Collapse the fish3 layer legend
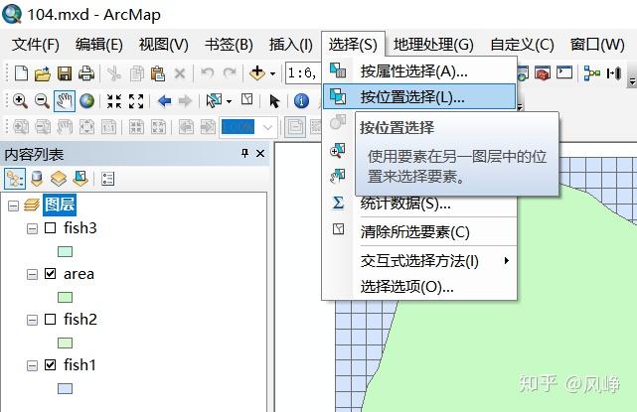Viewport: 637px width, 412px height. [x=32, y=229]
